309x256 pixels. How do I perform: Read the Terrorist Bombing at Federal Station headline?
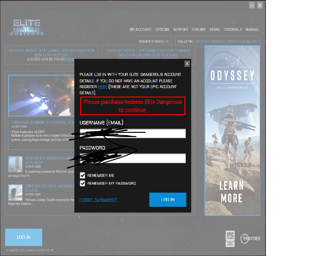42,123
